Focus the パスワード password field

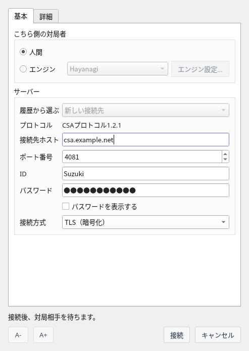pyautogui.click(x=145, y=190)
